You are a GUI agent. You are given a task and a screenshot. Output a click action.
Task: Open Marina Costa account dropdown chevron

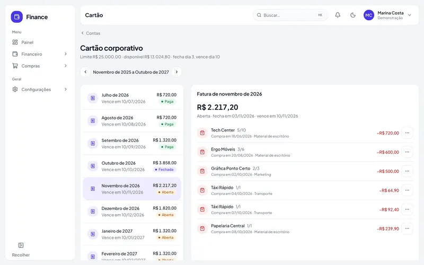coord(409,15)
